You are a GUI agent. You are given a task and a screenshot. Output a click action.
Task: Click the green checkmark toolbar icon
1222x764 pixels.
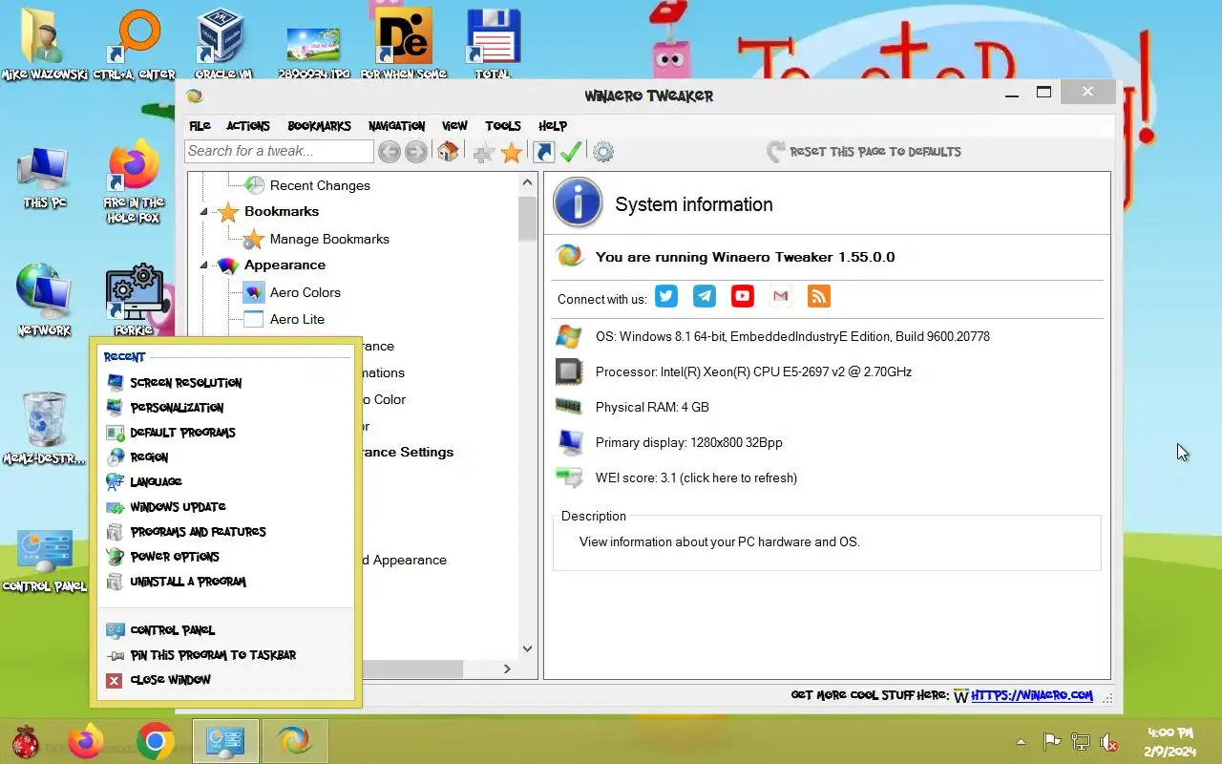571,152
